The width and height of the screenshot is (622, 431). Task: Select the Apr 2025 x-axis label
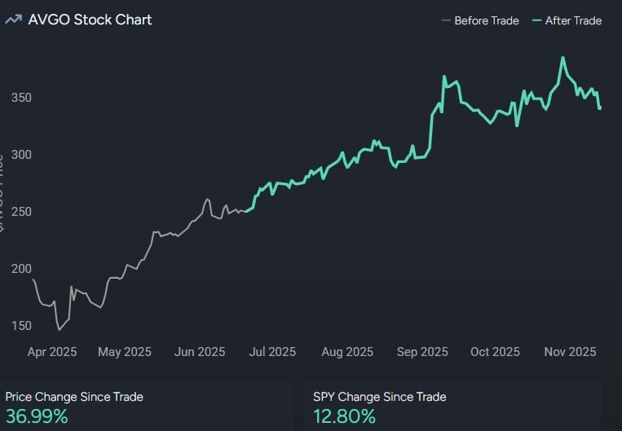52,352
